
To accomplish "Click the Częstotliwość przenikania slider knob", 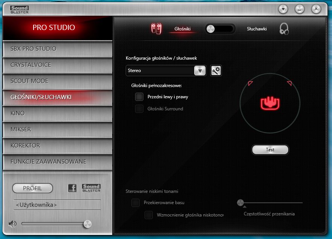I will click(240, 203).
